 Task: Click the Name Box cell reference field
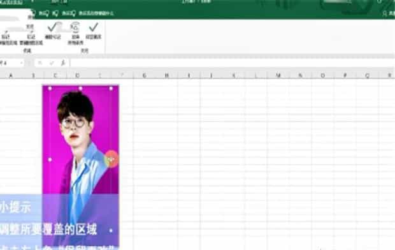point(10,62)
